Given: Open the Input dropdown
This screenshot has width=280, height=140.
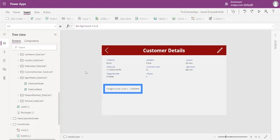Looking at the screenshot, I should 84,19.
